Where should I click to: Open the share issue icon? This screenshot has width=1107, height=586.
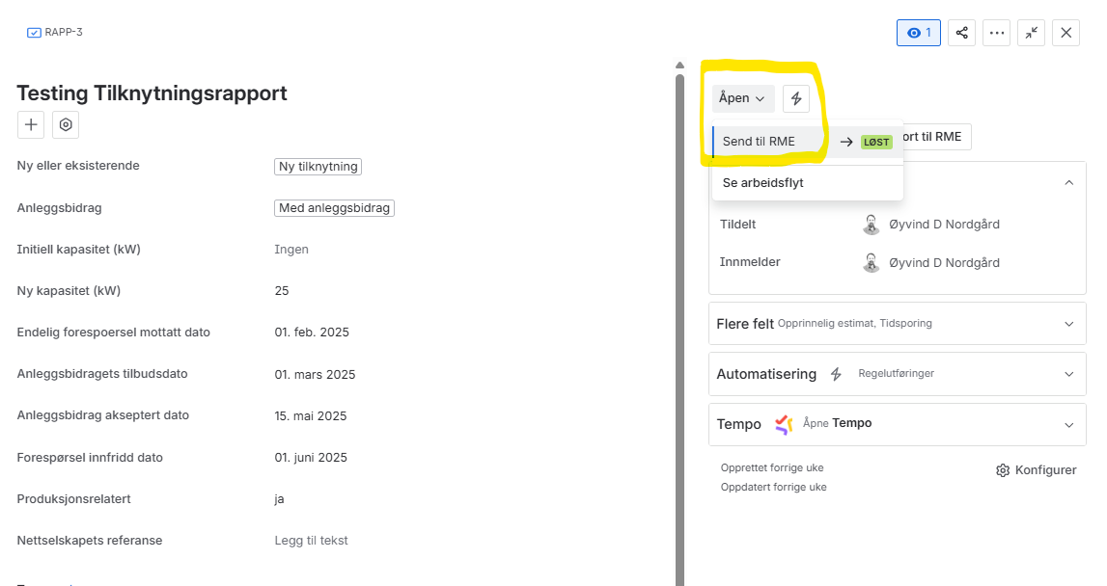tap(961, 33)
